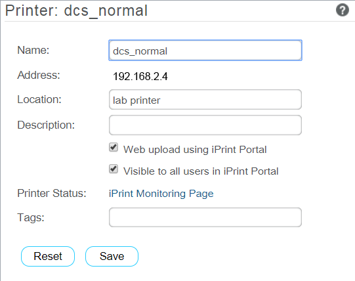Click the 'Address:' field label
Image resolution: width=355 pixels, height=281 pixels.
39,75
